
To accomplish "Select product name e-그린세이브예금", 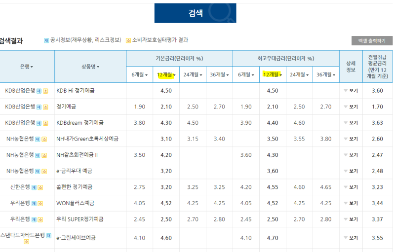I will (76, 238).
